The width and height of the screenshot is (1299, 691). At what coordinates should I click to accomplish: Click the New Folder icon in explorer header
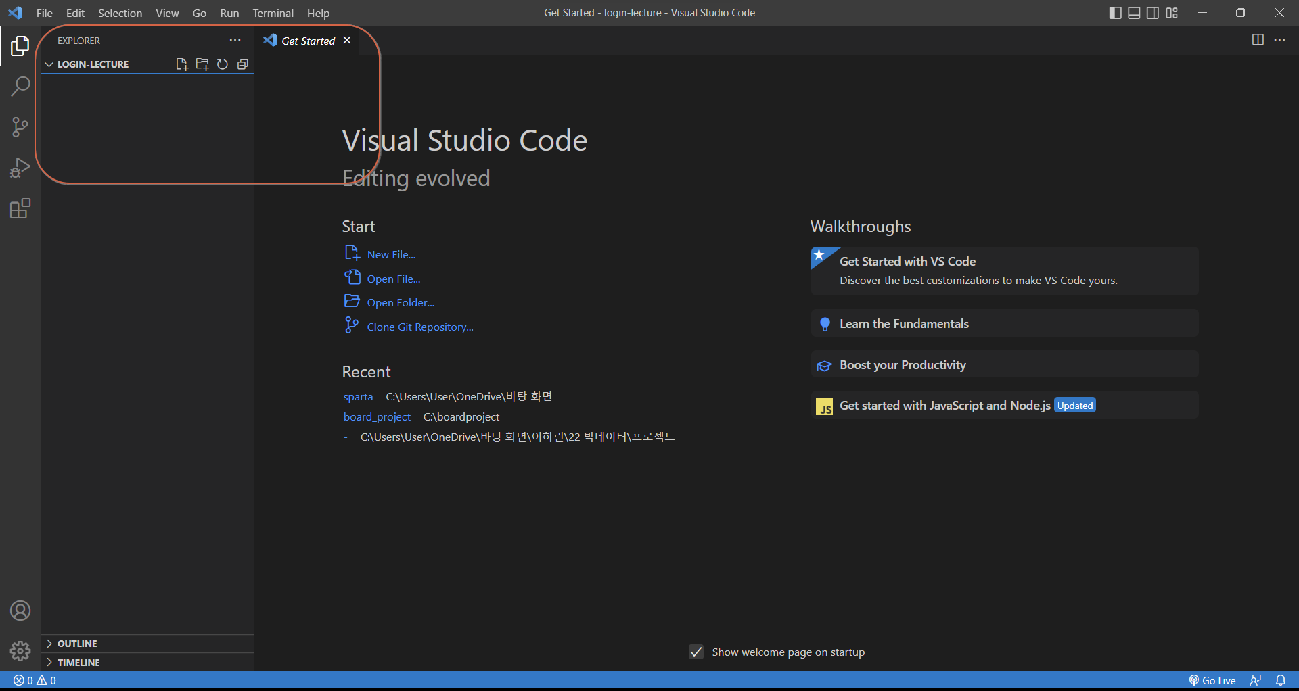(x=202, y=64)
